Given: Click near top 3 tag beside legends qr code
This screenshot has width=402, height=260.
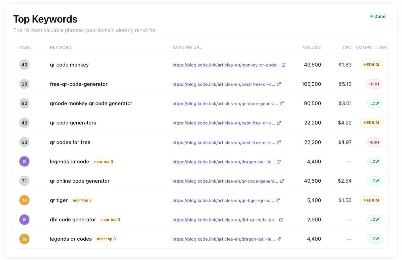Looking at the screenshot, I should pyautogui.click(x=104, y=162).
